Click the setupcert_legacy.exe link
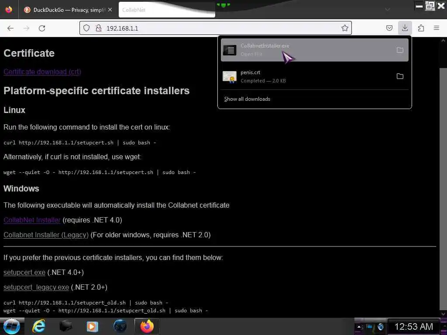 coord(36,287)
